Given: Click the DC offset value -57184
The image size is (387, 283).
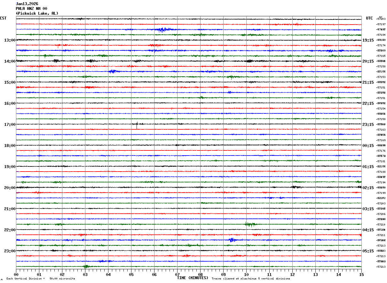Looking at the screenshot, I should [x=381, y=35].
